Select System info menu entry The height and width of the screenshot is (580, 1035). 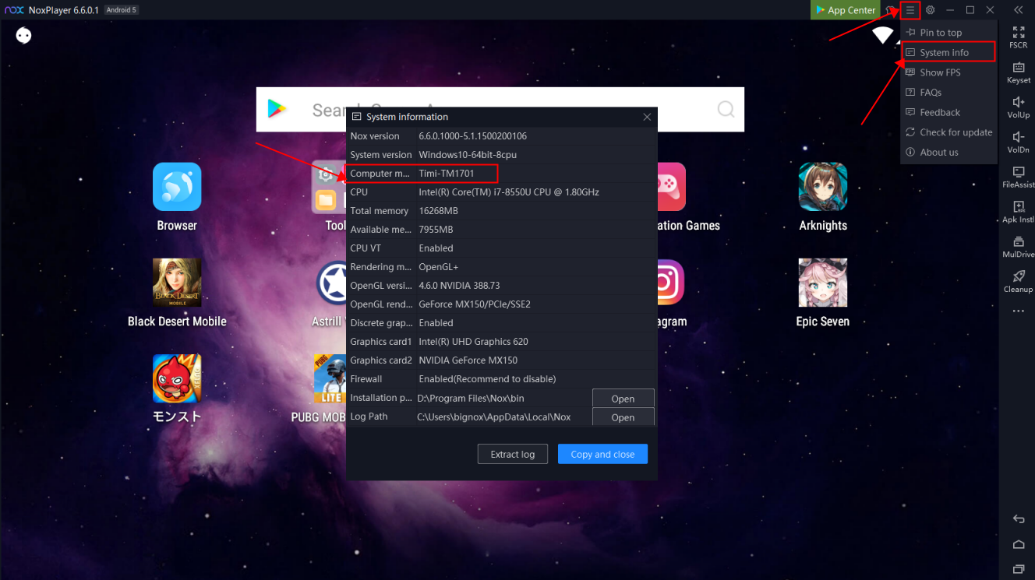point(944,53)
